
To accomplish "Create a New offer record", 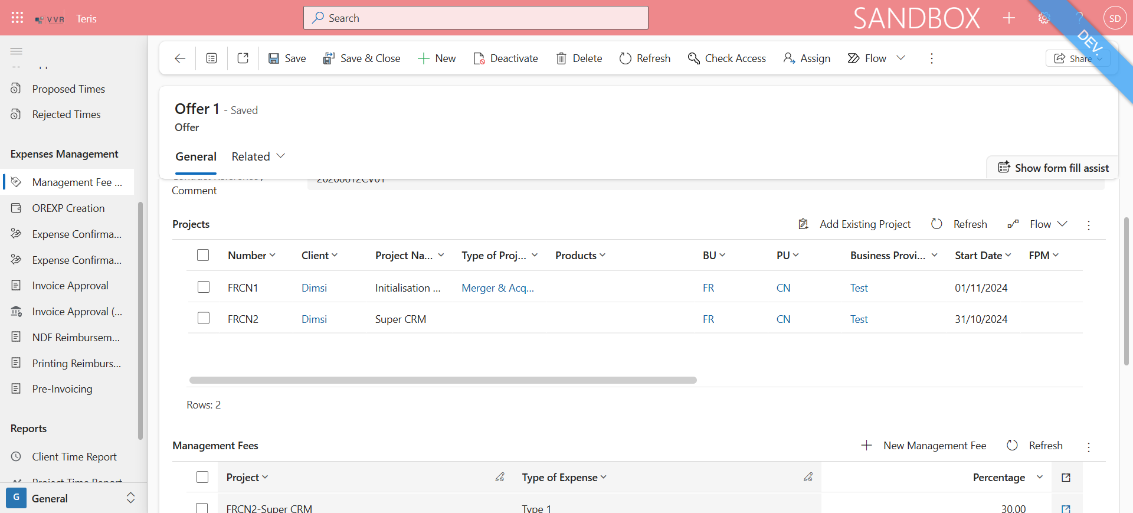I will coord(437,58).
